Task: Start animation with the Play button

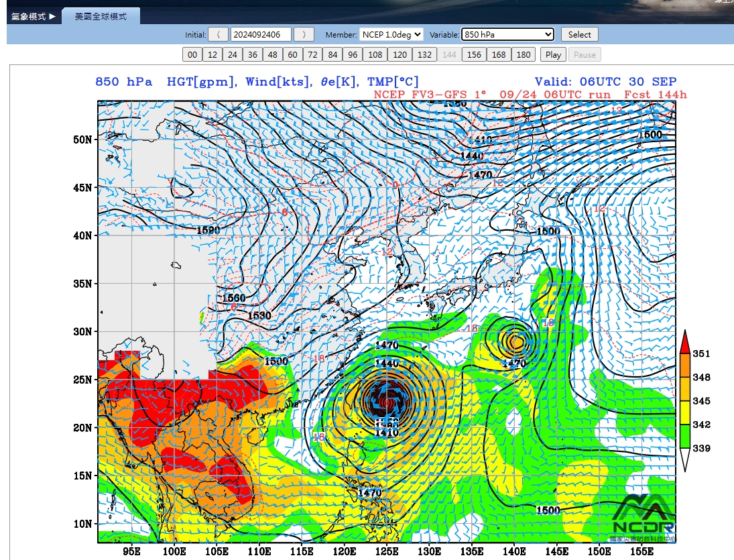Action: [x=553, y=55]
